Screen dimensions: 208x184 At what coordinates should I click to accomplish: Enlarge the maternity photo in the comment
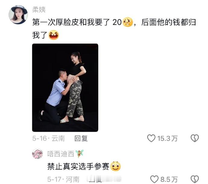click(x=65, y=87)
